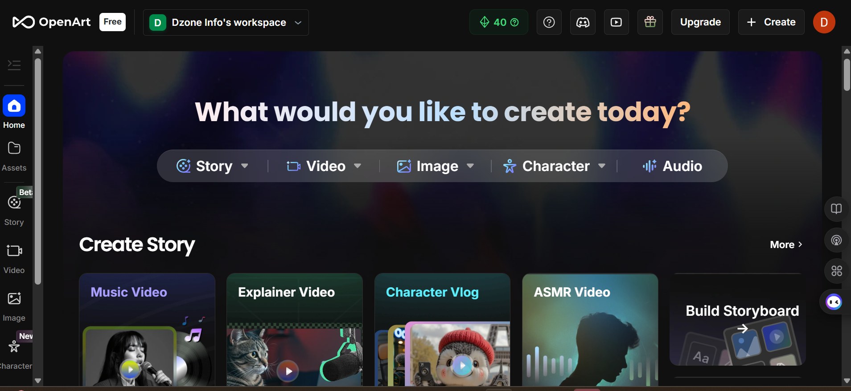
Task: Open the Discord icon in header
Action: [583, 22]
